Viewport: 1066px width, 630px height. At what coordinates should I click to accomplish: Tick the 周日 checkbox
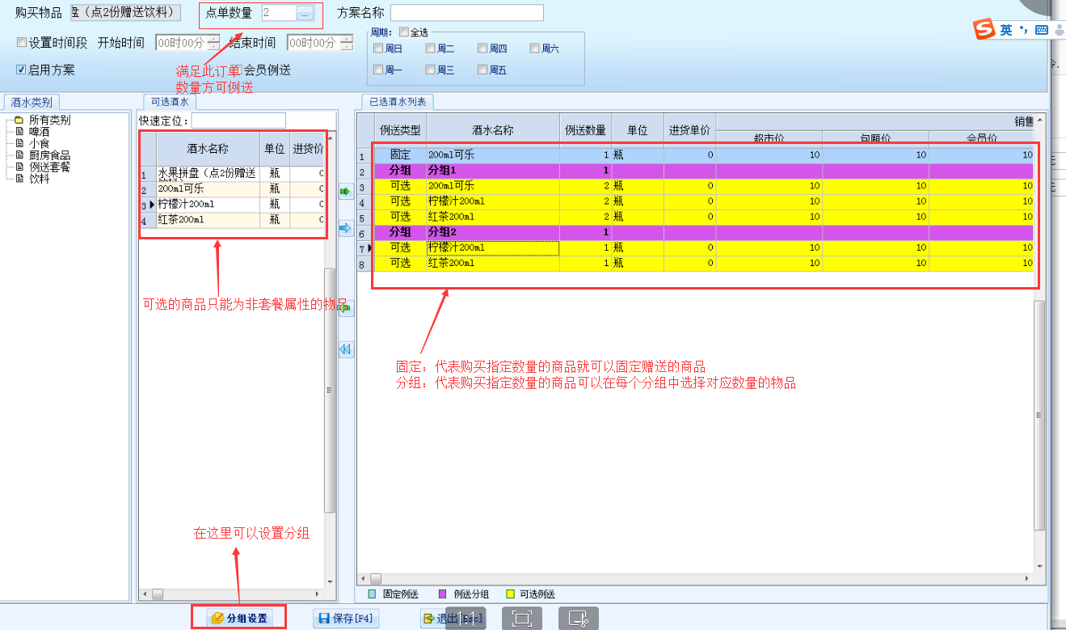pos(378,49)
